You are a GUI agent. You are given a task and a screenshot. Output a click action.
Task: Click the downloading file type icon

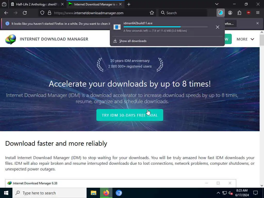coord(117,27)
